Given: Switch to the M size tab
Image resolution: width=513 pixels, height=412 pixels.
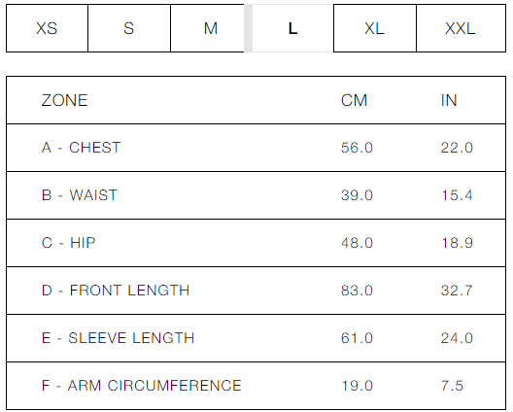Looking at the screenshot, I should pyautogui.click(x=207, y=28).
